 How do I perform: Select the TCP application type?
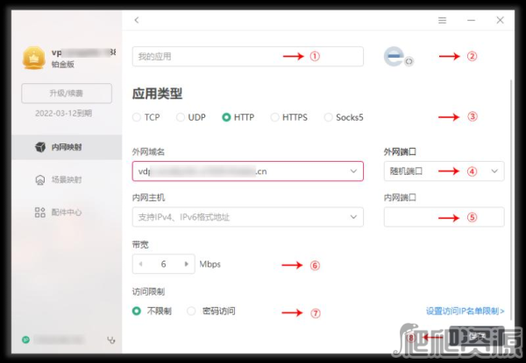point(136,116)
